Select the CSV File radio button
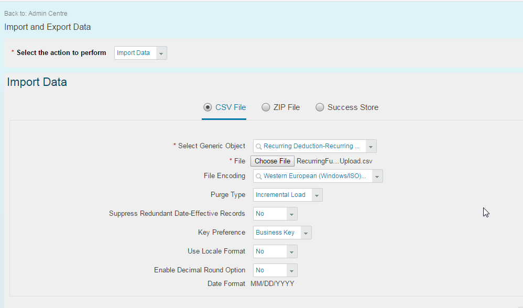The width and height of the screenshot is (523, 308). pos(208,107)
